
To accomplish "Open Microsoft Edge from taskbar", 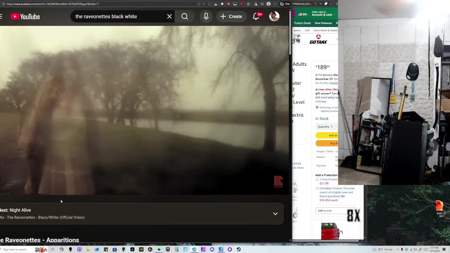I will 194,249.
